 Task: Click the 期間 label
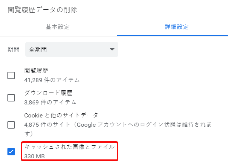pyautogui.click(x=13, y=49)
